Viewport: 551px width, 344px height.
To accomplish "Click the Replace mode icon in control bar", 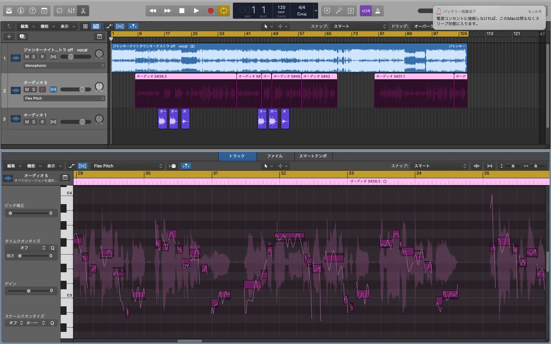I will (327, 10).
